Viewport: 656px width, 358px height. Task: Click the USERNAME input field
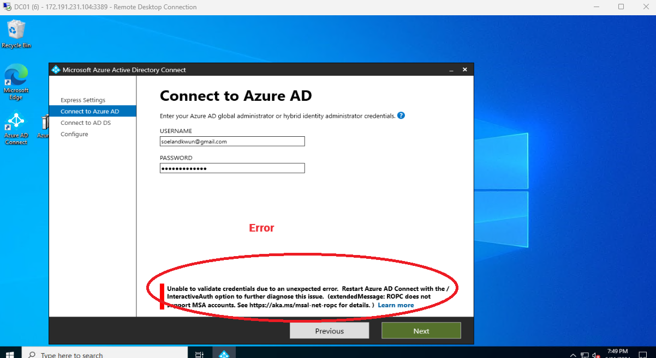[x=232, y=141]
